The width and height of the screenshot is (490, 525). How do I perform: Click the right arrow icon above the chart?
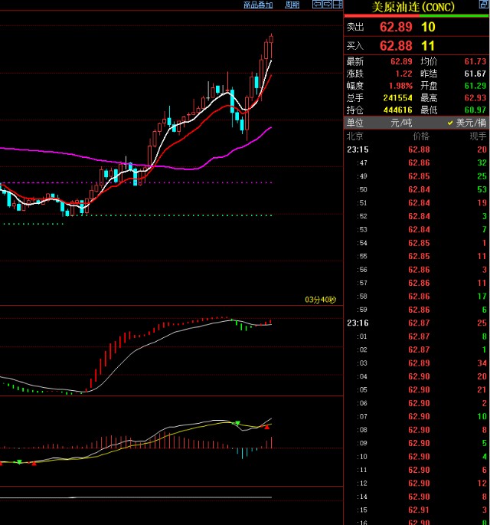[327, 5]
